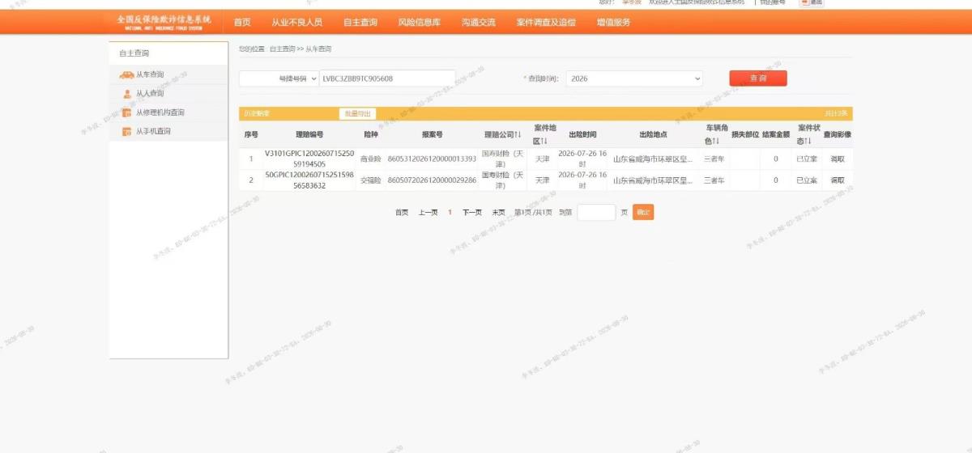
Task: Click the page-number jump input box
Action: tap(596, 213)
